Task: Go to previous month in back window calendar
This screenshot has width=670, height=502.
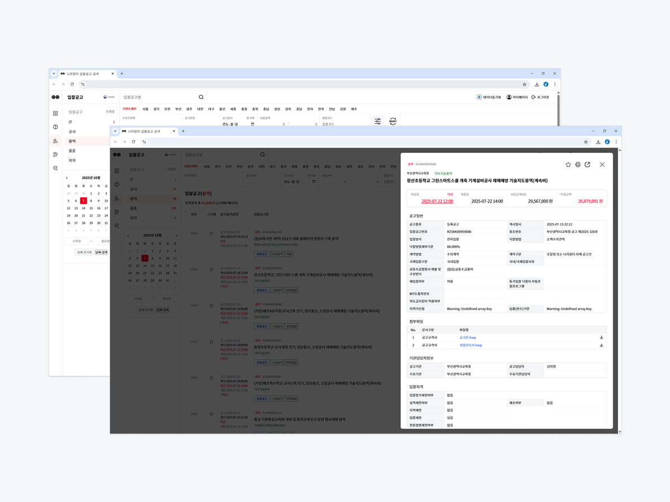Action: [x=67, y=178]
